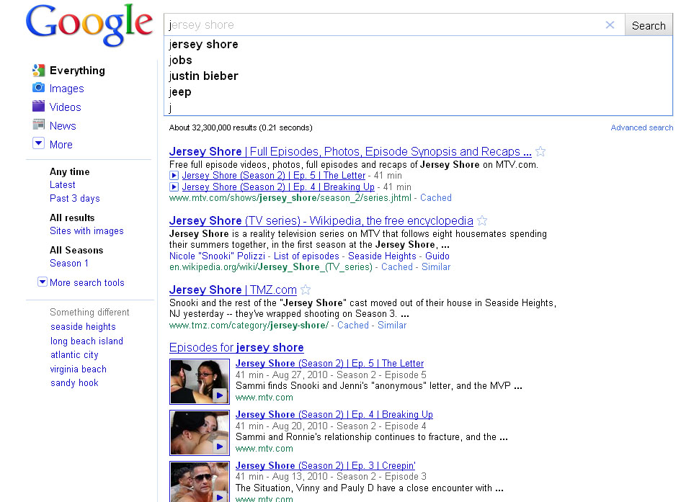Image resolution: width=681 pixels, height=502 pixels.
Task: Pick the 'jersey shore' autocomplete suggestion
Action: click(418, 44)
